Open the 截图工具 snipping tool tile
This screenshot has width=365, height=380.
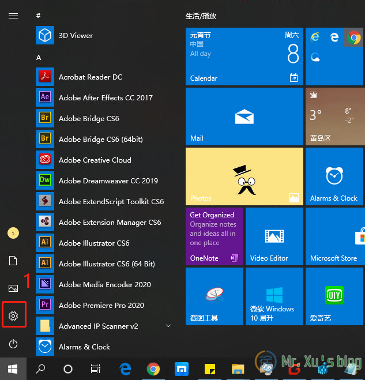pyautogui.click(x=215, y=296)
